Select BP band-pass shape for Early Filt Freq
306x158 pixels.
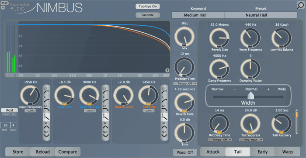pyautogui.click(x=105, y=126)
